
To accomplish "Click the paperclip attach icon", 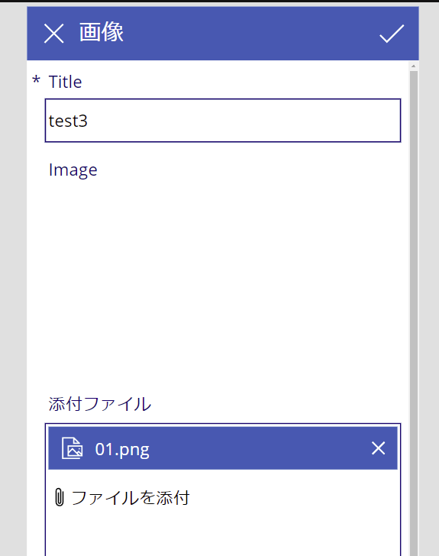I will pos(60,497).
